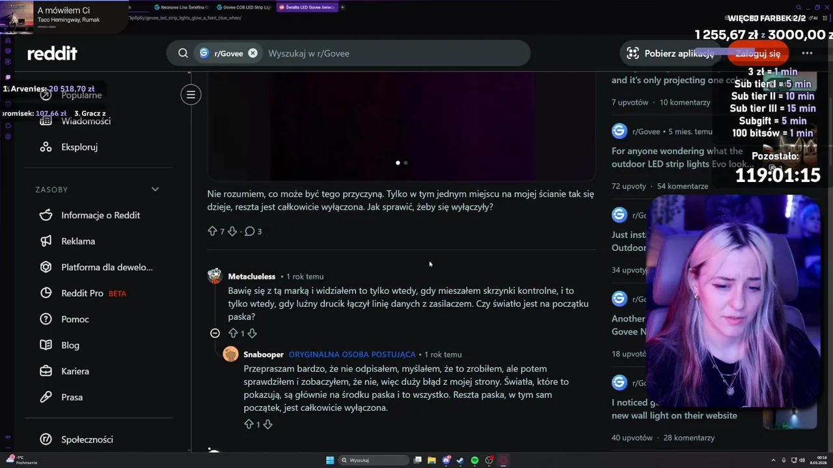Collapse the ZASOBY section chevron

[x=155, y=189]
